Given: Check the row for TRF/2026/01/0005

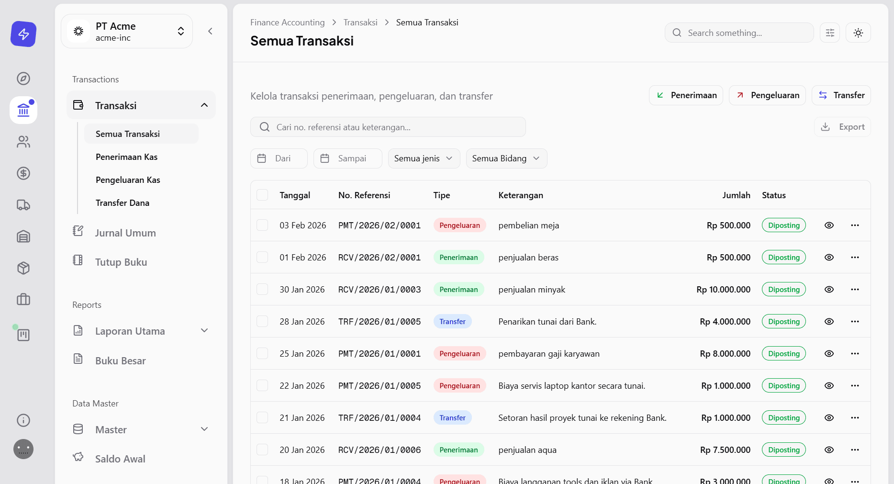Looking at the screenshot, I should pos(262,322).
